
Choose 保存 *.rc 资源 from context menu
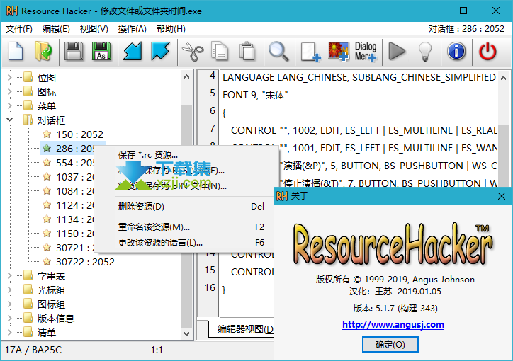click(x=186, y=154)
